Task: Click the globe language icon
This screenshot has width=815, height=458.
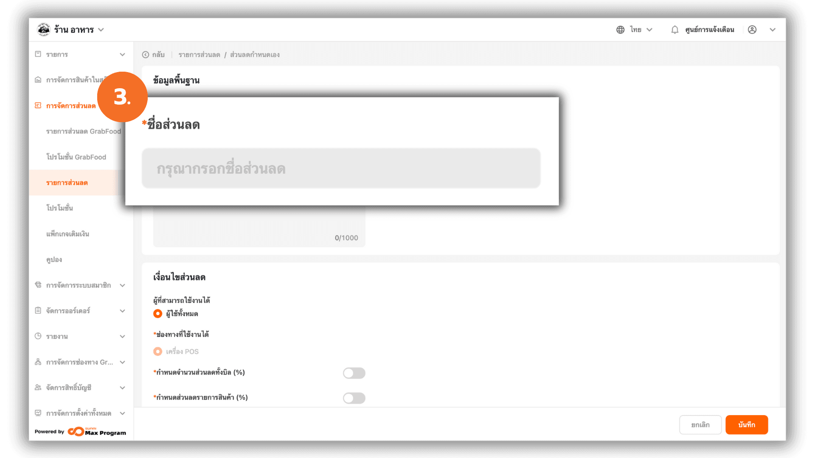Action: point(620,30)
